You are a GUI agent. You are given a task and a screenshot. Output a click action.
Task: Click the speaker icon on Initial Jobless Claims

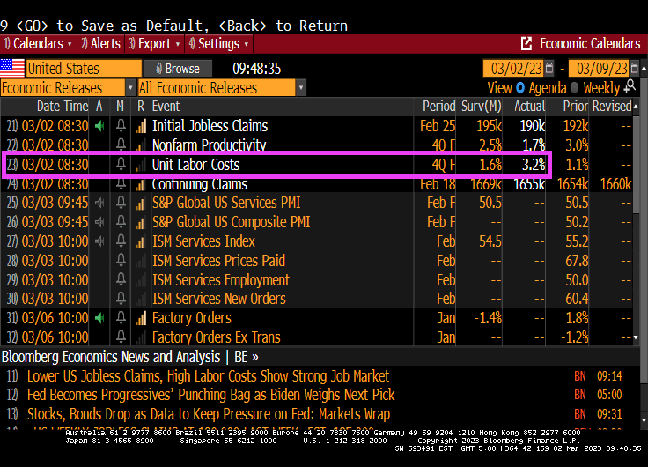[x=99, y=126]
